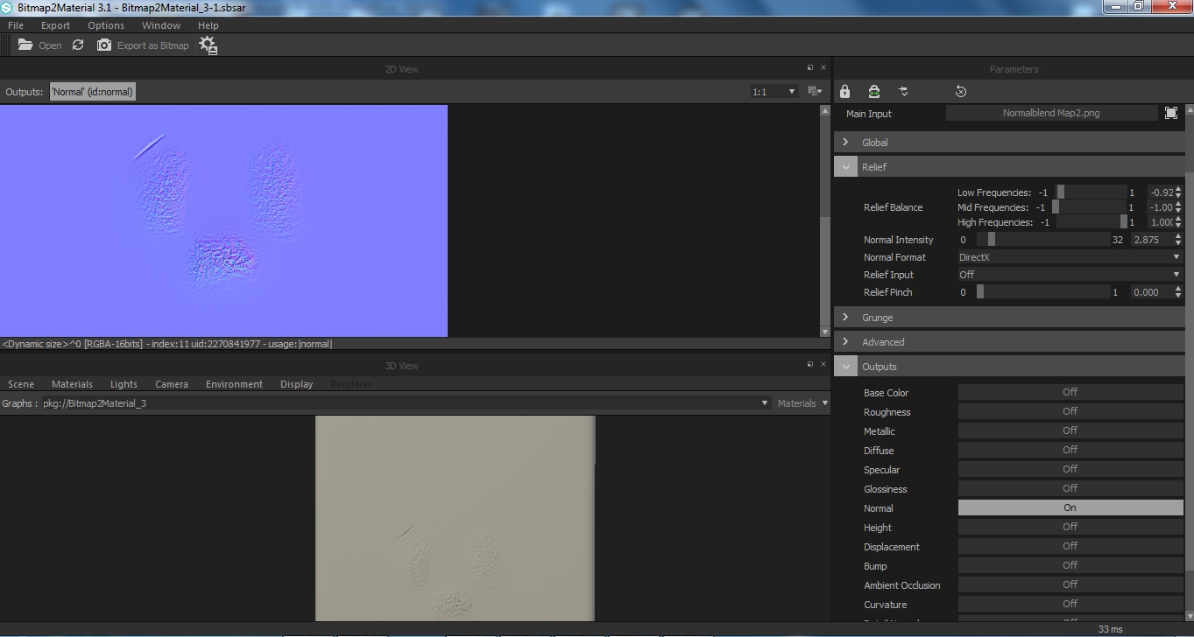
Task: Undock the 3D View panel
Action: (x=810, y=364)
